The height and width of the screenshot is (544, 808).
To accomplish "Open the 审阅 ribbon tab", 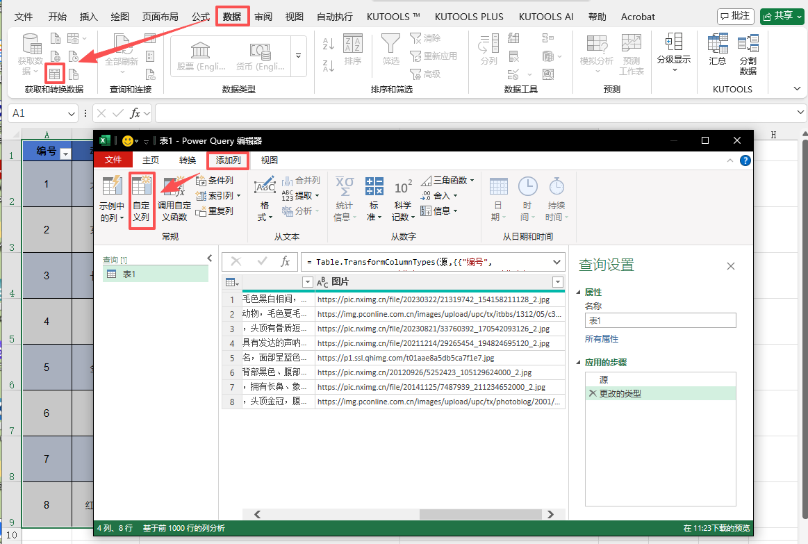I will (263, 16).
